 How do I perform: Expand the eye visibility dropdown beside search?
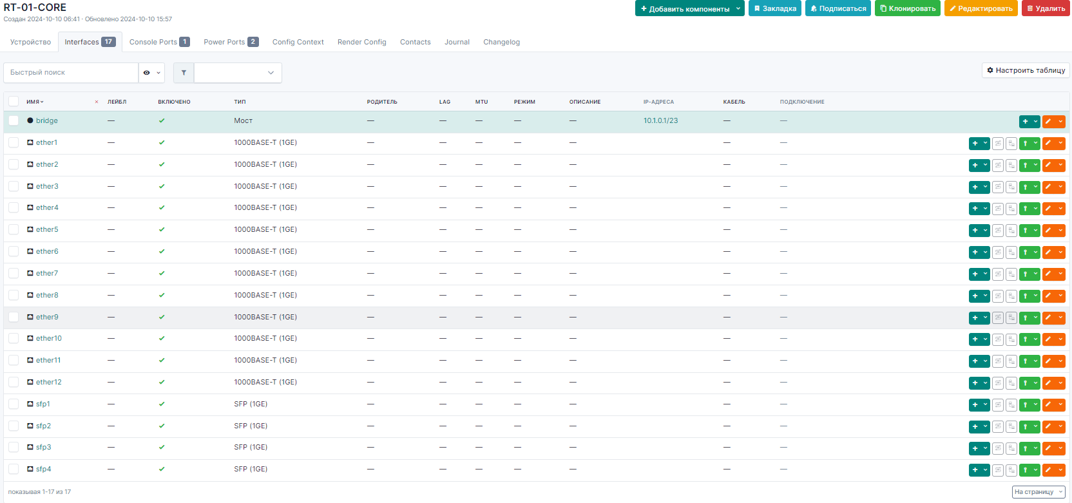coord(151,73)
